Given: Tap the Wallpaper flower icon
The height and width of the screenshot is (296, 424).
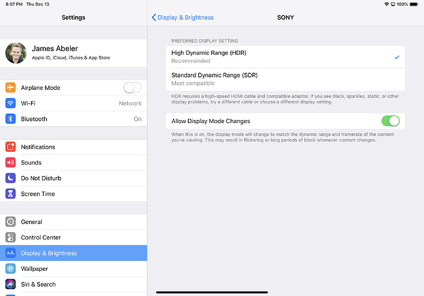Looking at the screenshot, I should pyautogui.click(x=10, y=269).
